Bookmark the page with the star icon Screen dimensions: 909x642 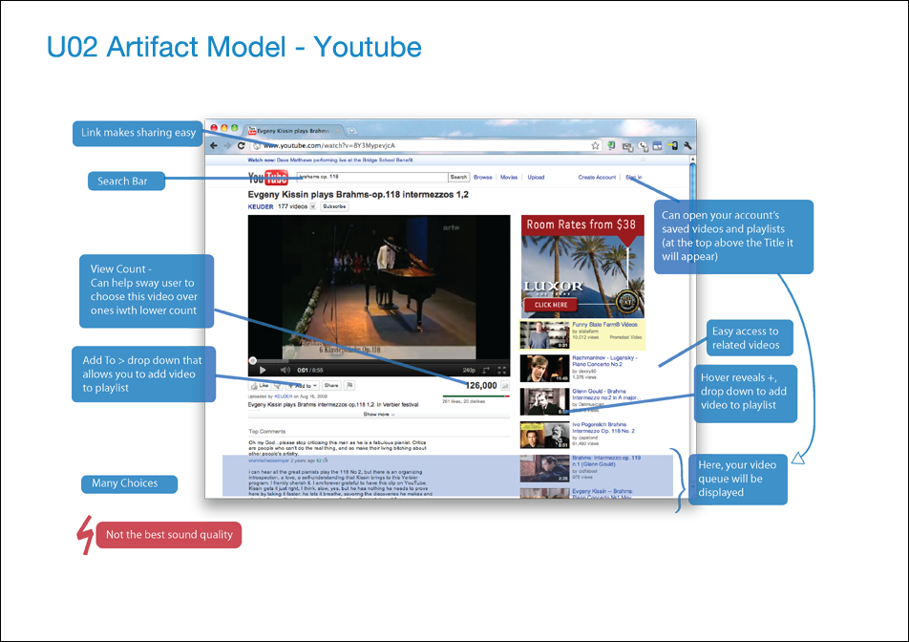[596, 145]
